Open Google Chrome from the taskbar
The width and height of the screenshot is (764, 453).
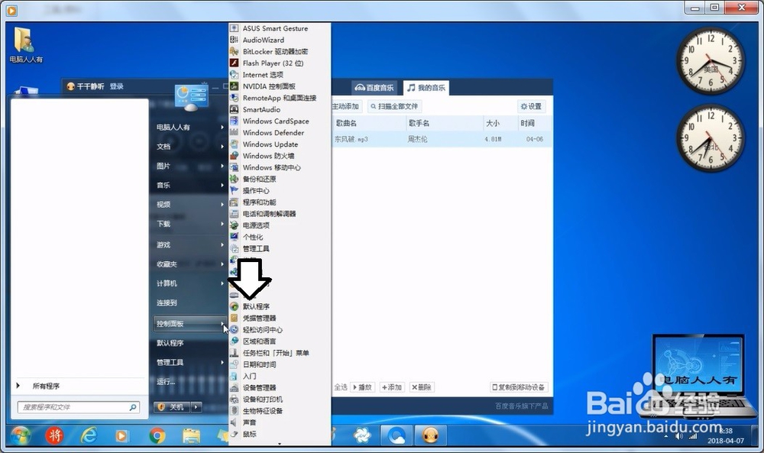(x=157, y=435)
